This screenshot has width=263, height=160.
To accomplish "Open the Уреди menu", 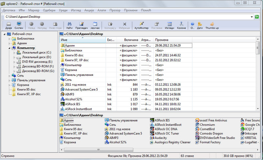I will tap(63, 10).
